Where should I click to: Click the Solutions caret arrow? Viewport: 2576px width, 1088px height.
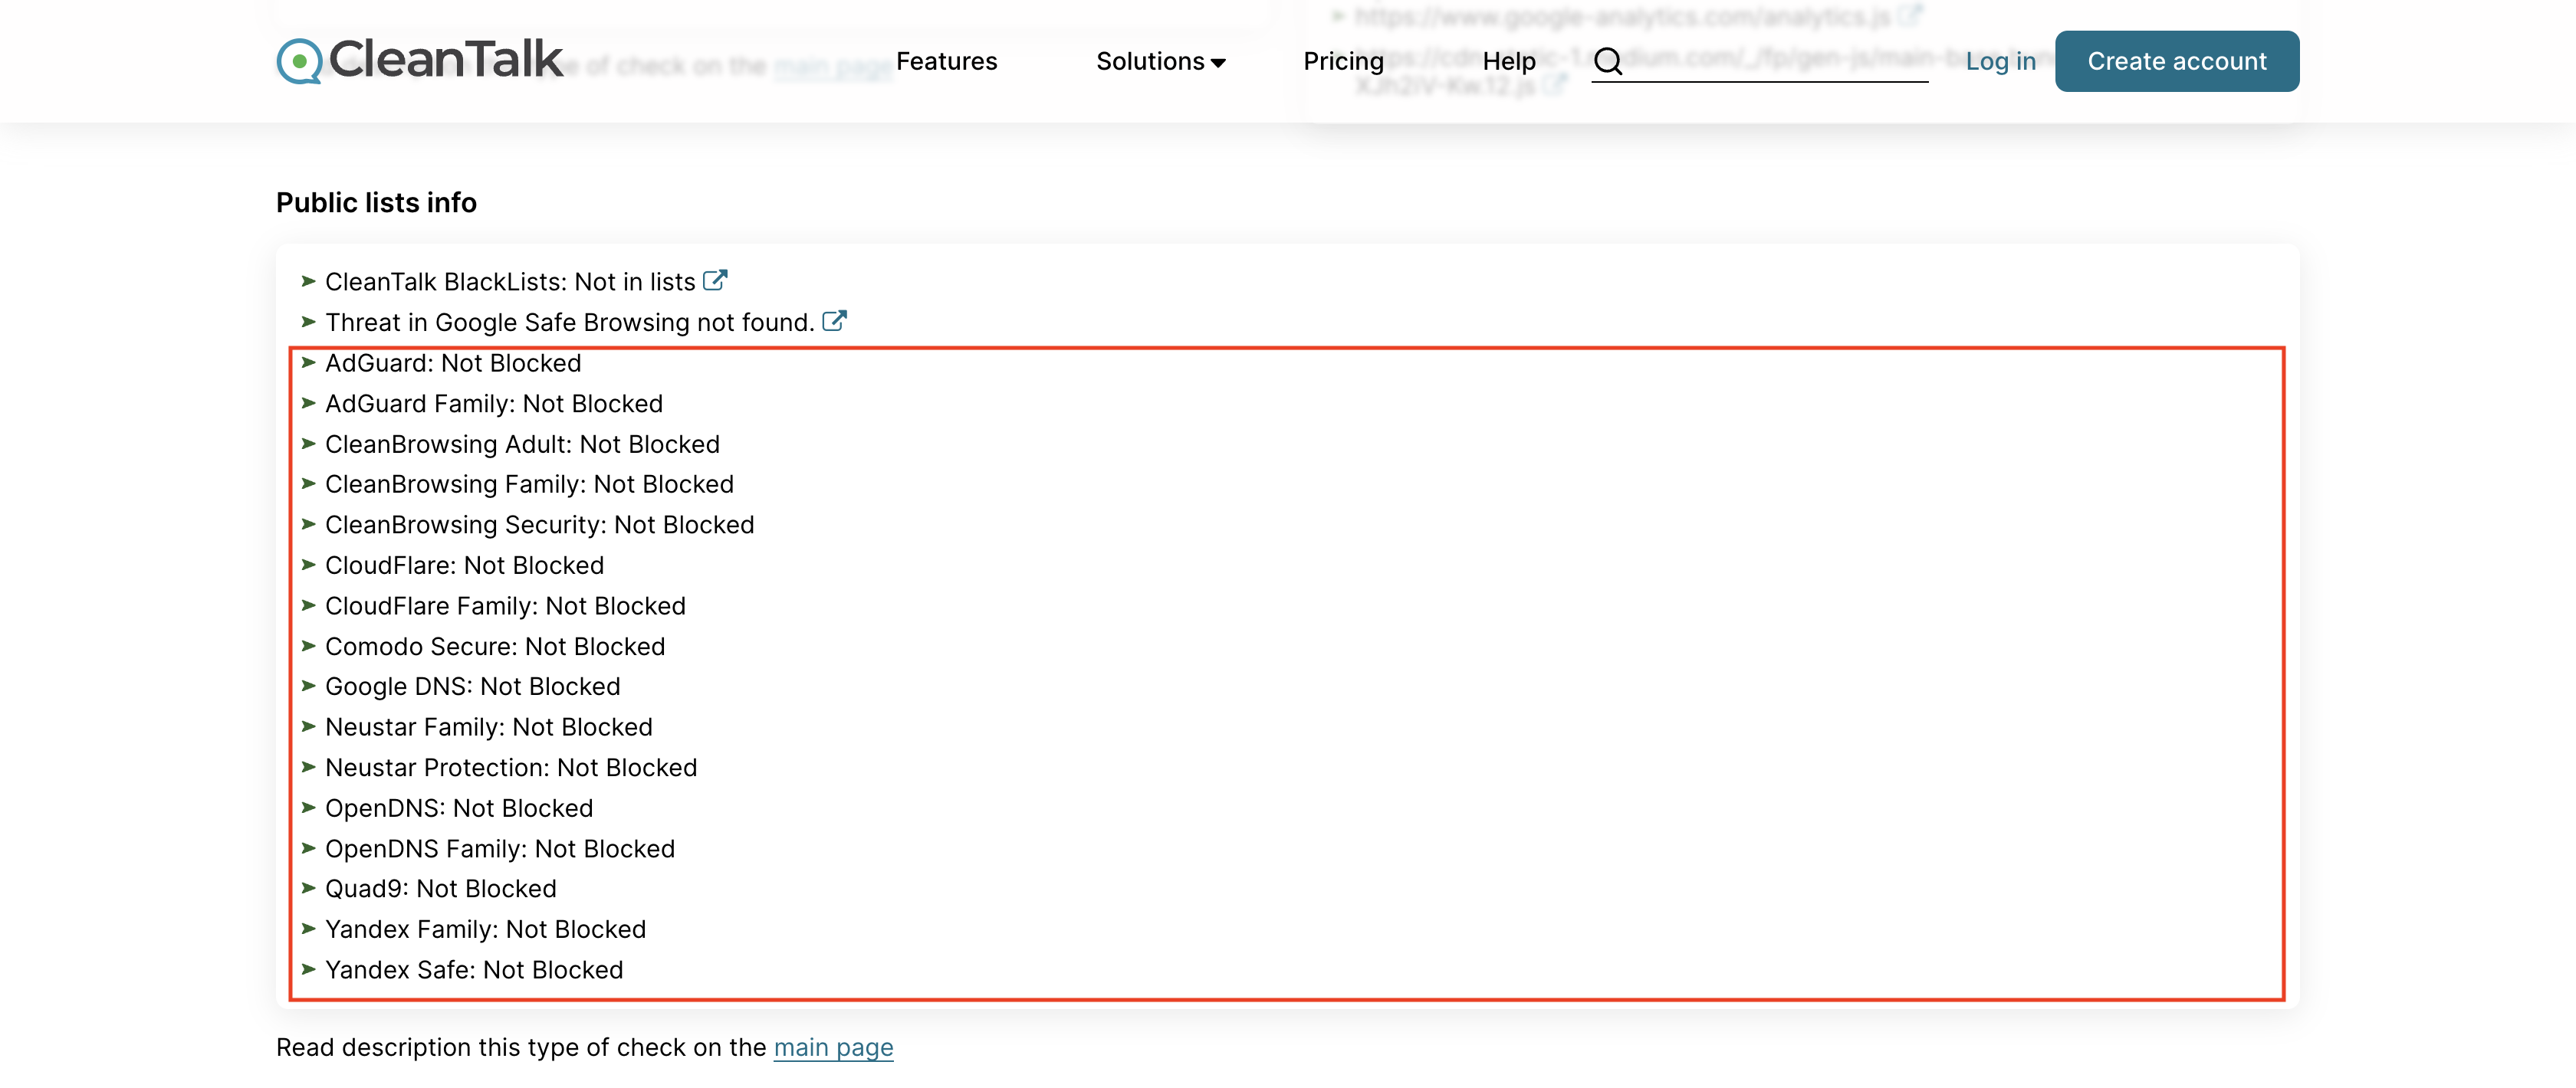pyautogui.click(x=1218, y=63)
